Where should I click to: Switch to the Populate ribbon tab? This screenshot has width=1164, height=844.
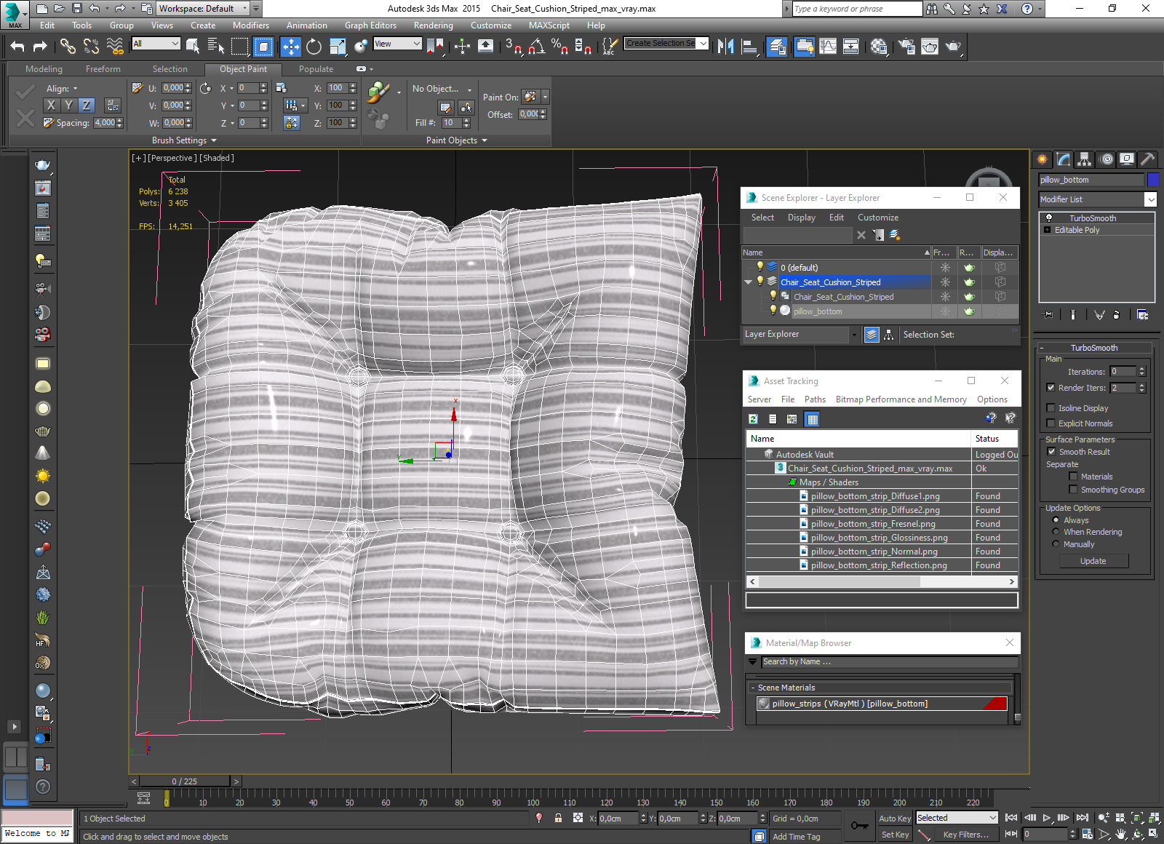(316, 69)
